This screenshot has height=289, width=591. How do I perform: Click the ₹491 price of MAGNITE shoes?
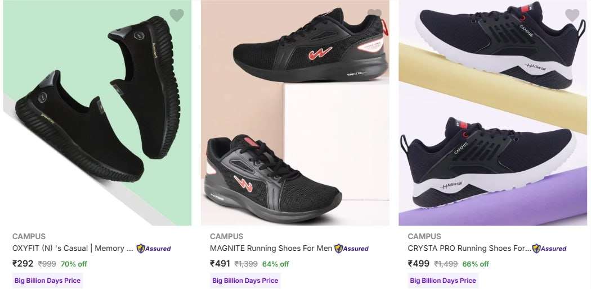click(x=220, y=264)
